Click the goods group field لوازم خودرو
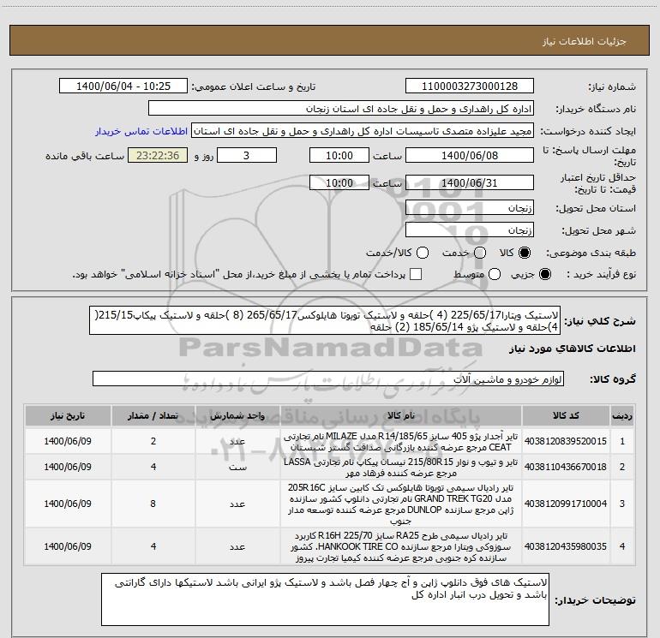The height and width of the screenshot is (638, 660). 328,379
